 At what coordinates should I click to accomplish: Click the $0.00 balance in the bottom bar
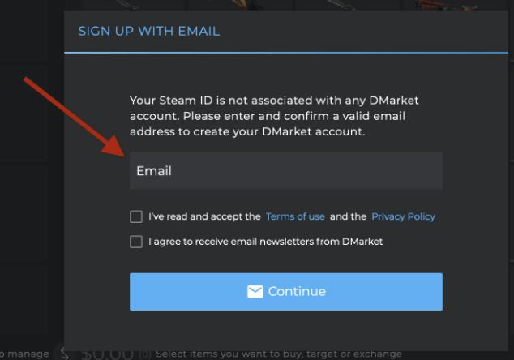(106, 354)
